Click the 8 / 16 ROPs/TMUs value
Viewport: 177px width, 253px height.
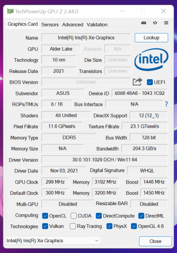pyautogui.click(x=57, y=104)
